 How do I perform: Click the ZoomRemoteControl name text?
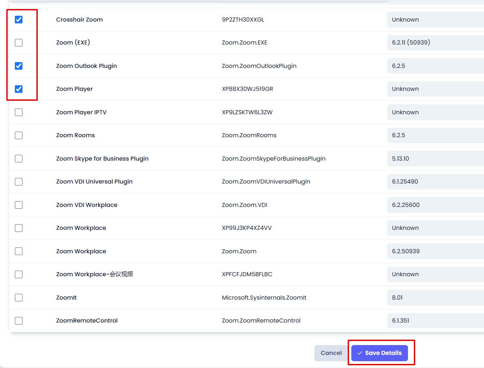point(87,320)
